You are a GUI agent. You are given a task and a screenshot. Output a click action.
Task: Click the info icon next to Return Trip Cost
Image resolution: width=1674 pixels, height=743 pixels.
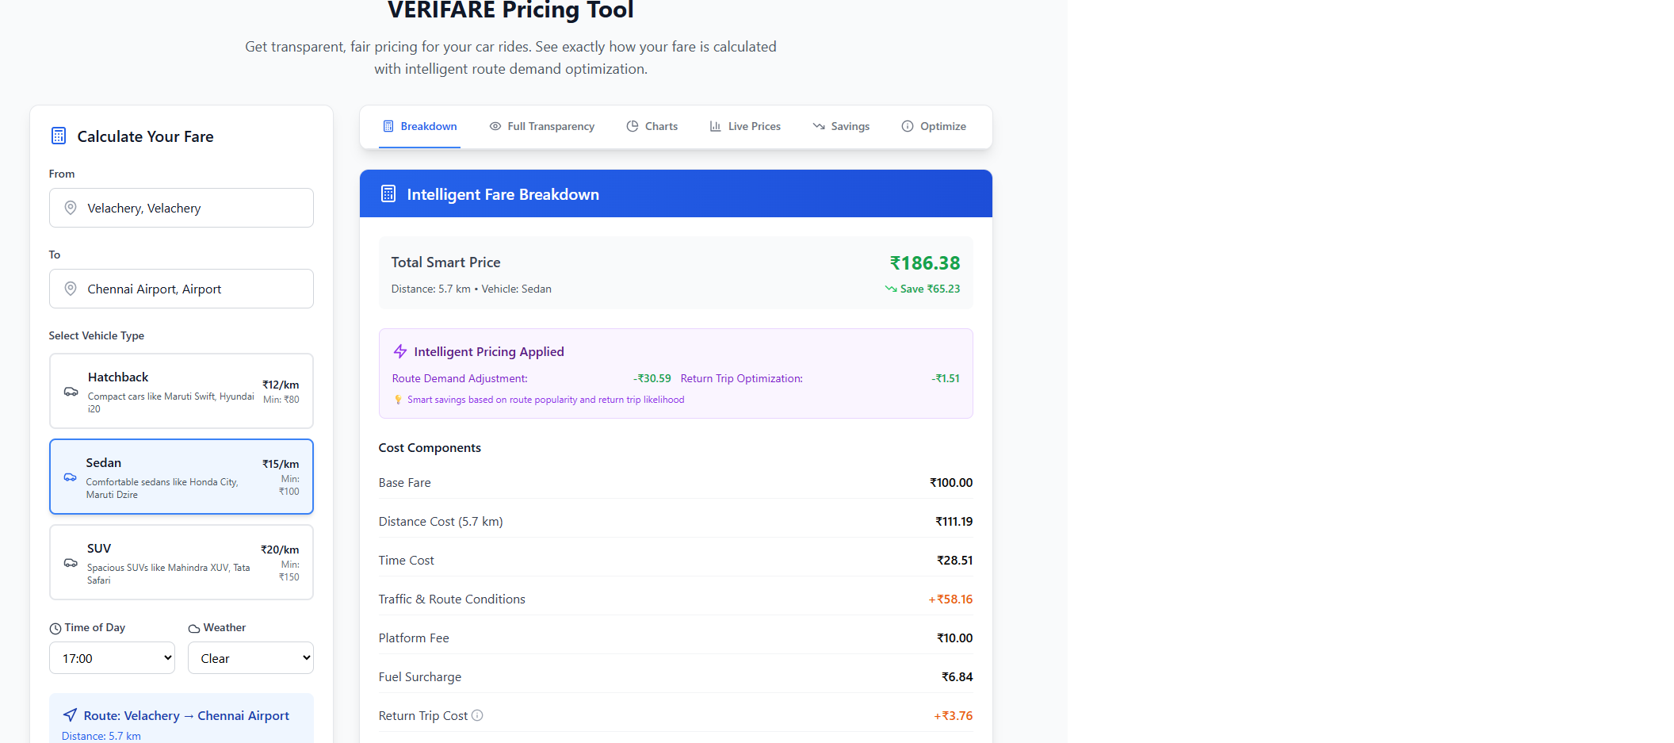(x=477, y=715)
